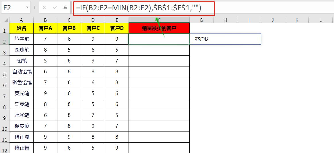The width and height of the screenshot is (334, 153).
Task: Click inside the formula bar text
Action: coord(139,8)
